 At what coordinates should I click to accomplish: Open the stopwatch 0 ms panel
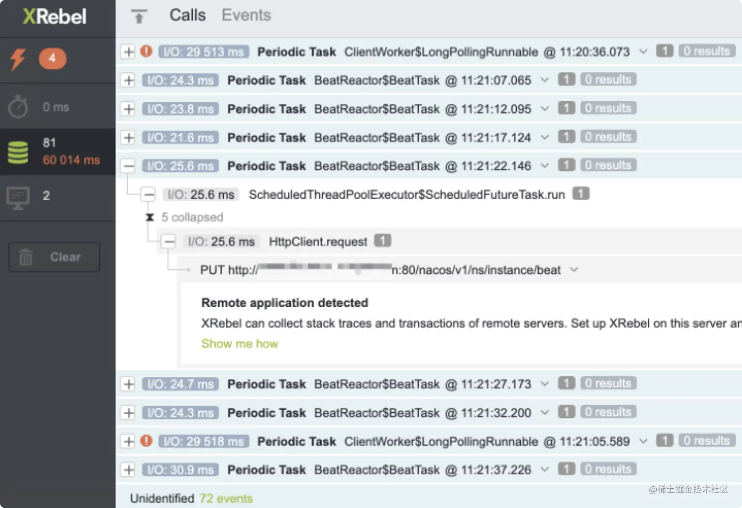[x=18, y=106]
